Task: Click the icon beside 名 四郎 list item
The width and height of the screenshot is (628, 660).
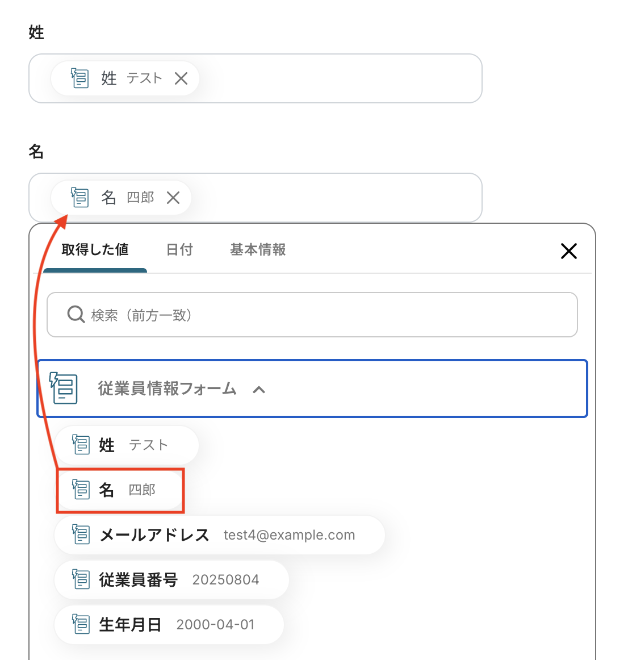Action: pyautogui.click(x=81, y=489)
